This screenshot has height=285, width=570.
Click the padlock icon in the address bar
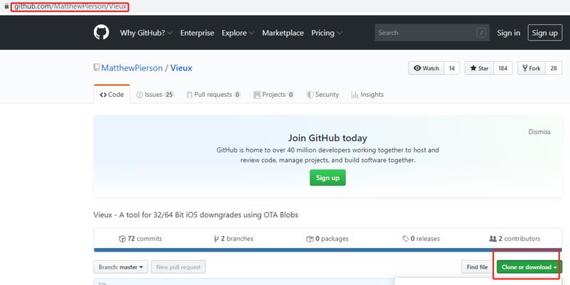click(x=6, y=6)
